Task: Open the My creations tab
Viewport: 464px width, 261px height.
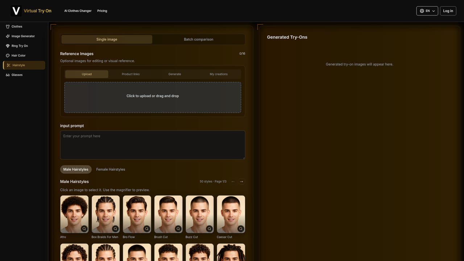Action: [219, 74]
